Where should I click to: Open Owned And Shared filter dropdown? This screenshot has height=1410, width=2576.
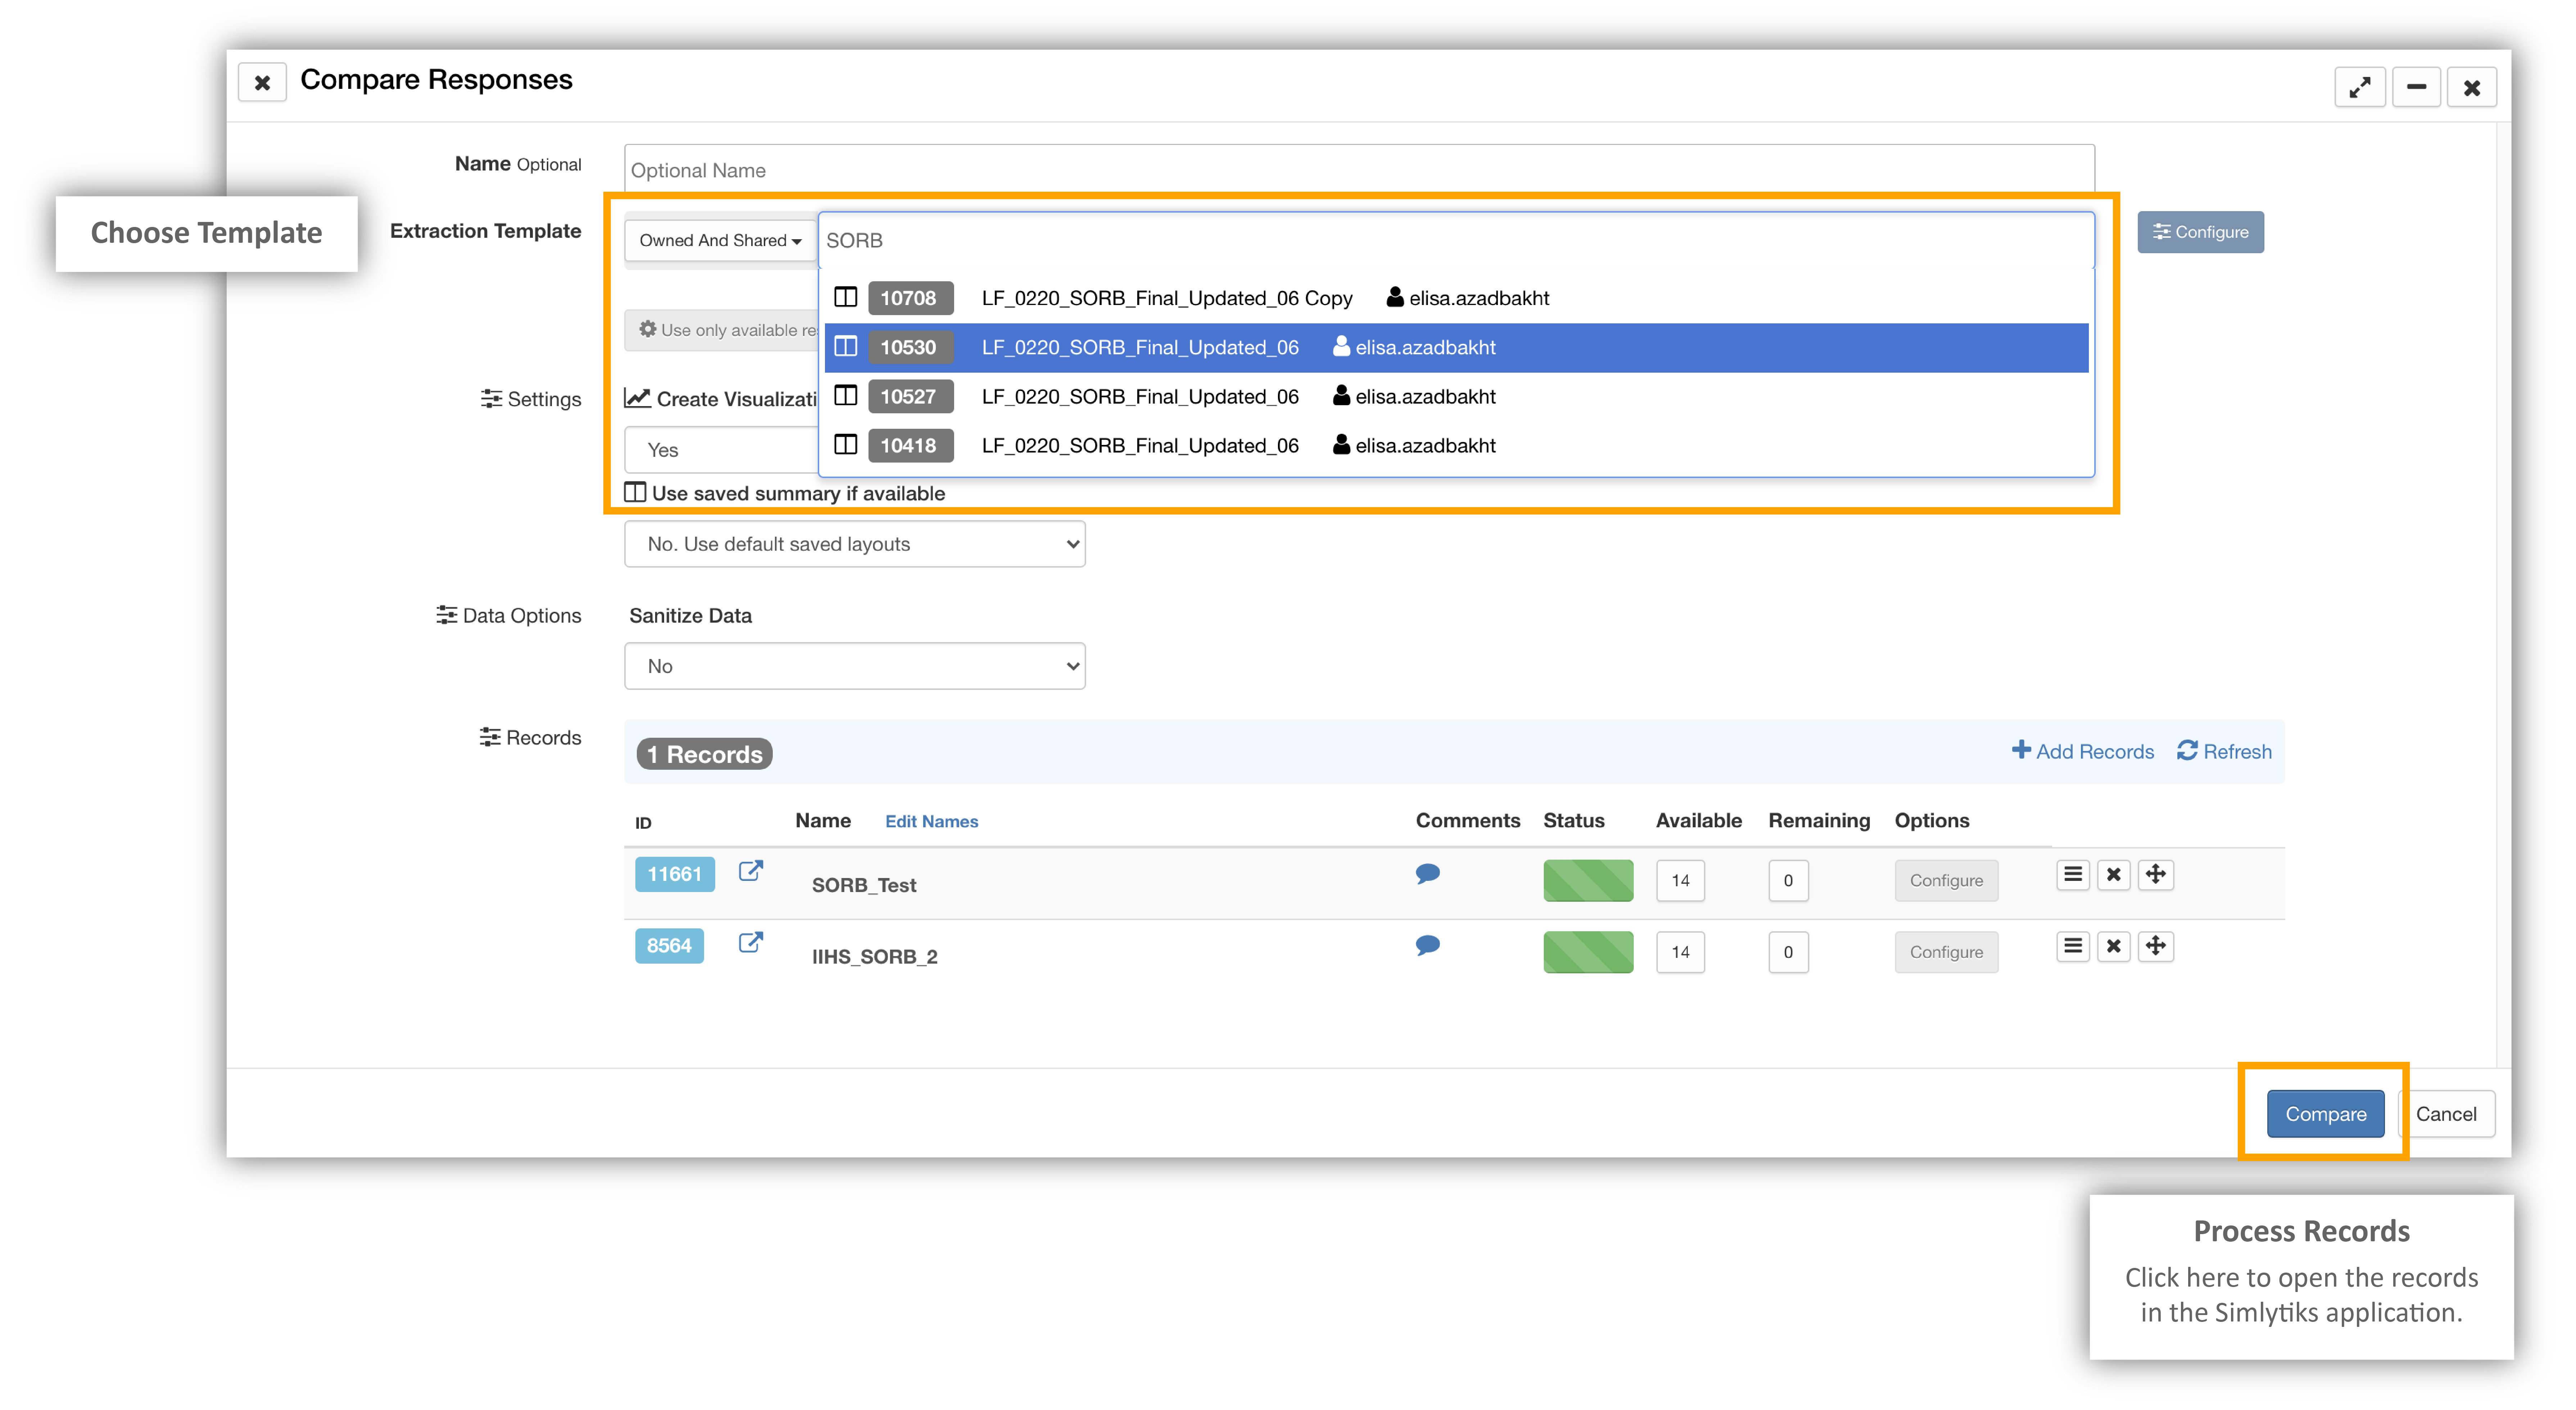coord(720,240)
